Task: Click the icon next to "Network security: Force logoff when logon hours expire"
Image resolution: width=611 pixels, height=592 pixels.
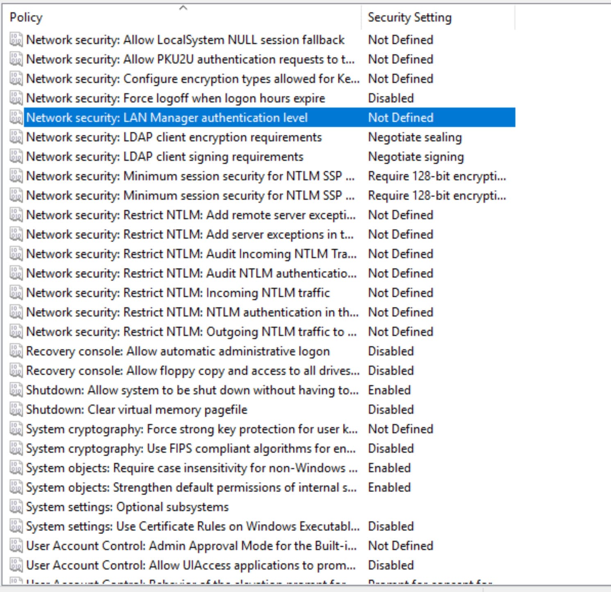Action: coord(16,98)
